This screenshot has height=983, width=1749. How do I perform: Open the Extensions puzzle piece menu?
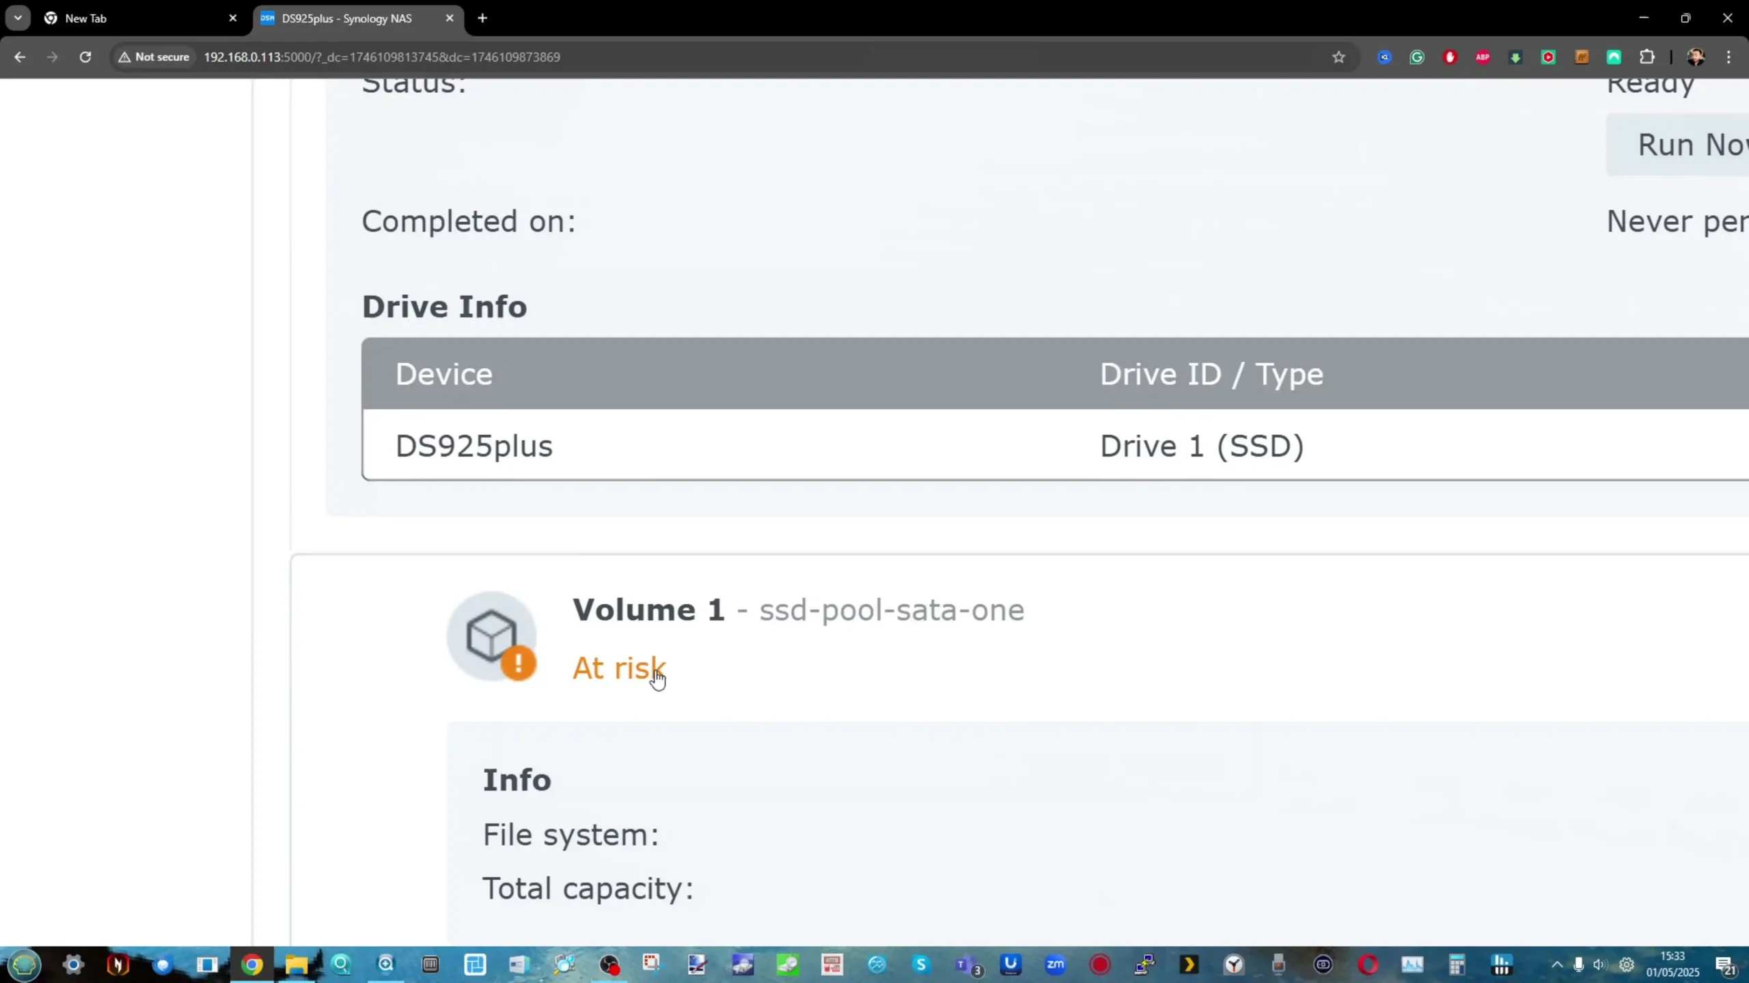pyautogui.click(x=1647, y=57)
